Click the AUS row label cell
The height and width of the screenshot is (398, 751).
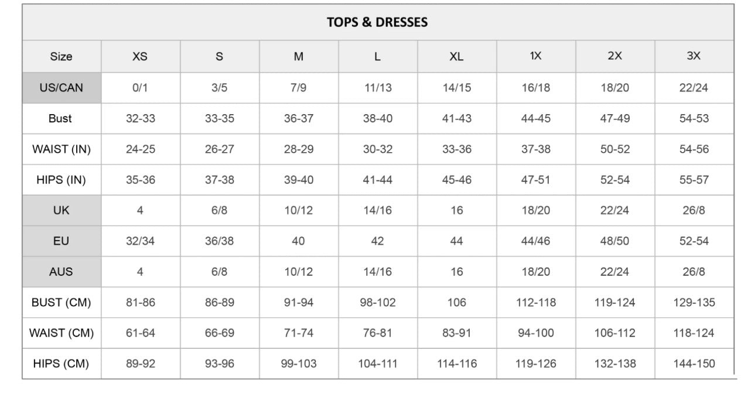pyautogui.click(x=62, y=272)
